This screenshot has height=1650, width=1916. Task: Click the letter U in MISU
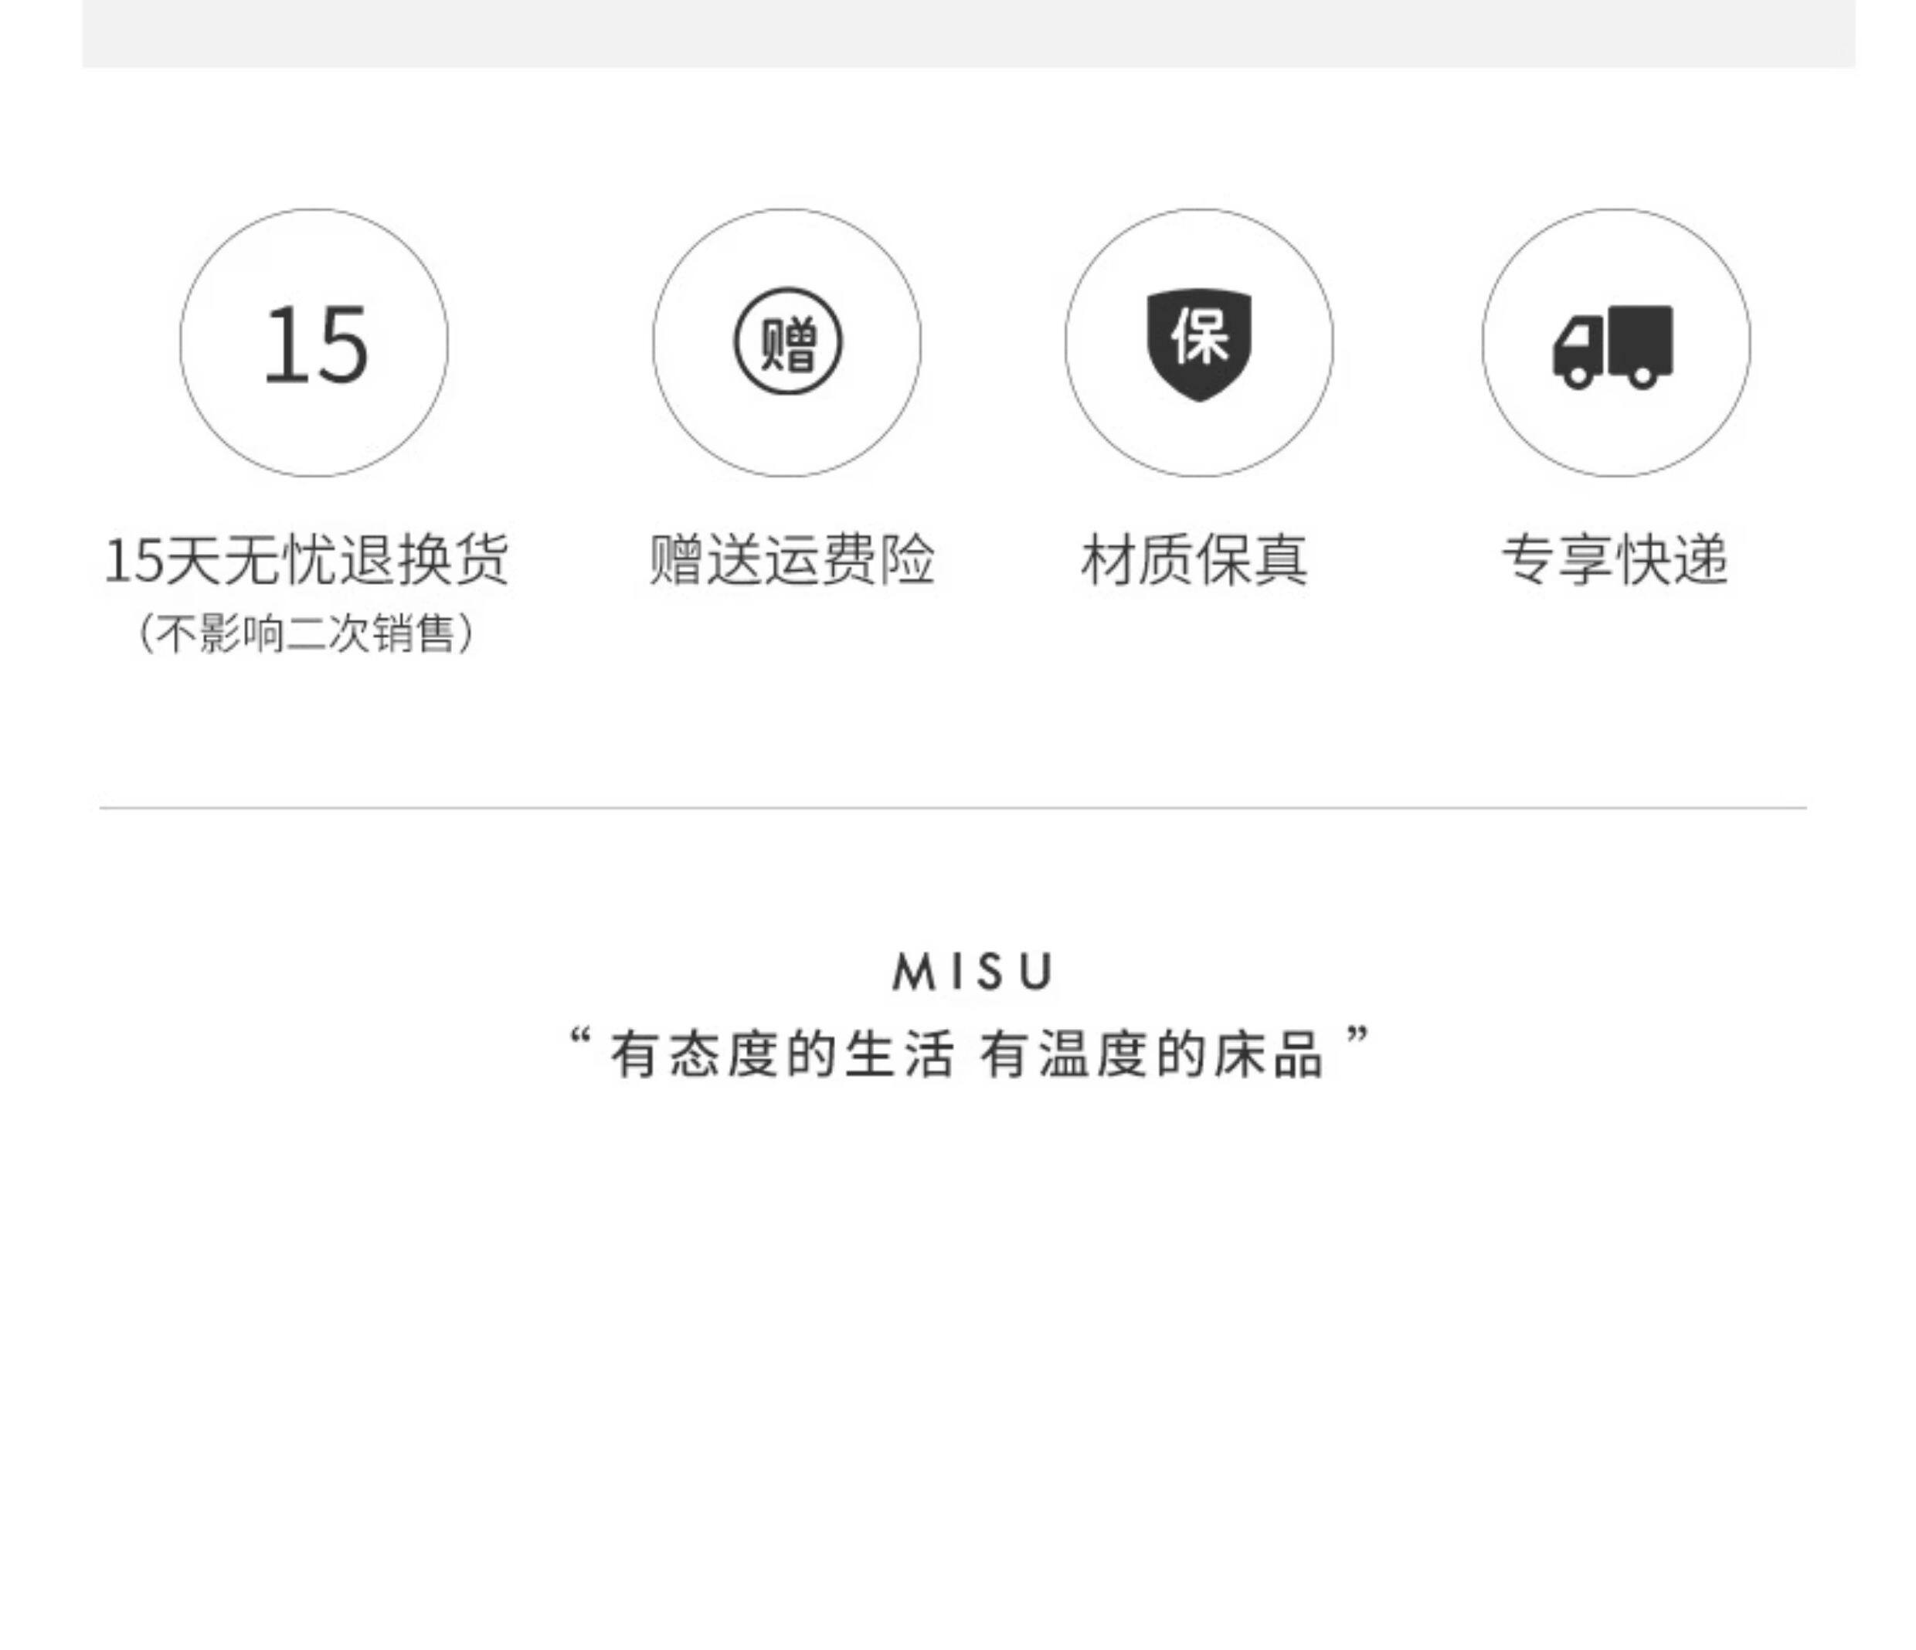1037,972
